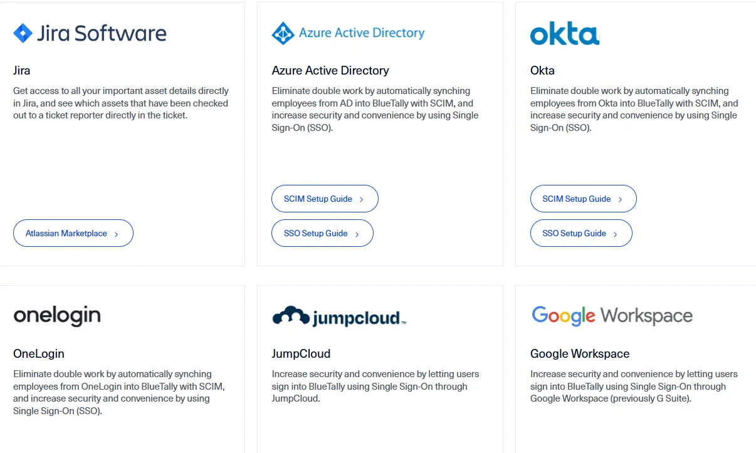Open Azure Active Directory SCIM Setup Guide
The image size is (756, 453).
pyautogui.click(x=325, y=199)
